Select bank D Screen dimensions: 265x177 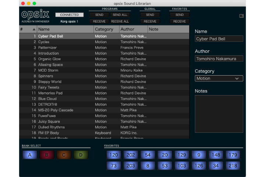click(x=81, y=155)
